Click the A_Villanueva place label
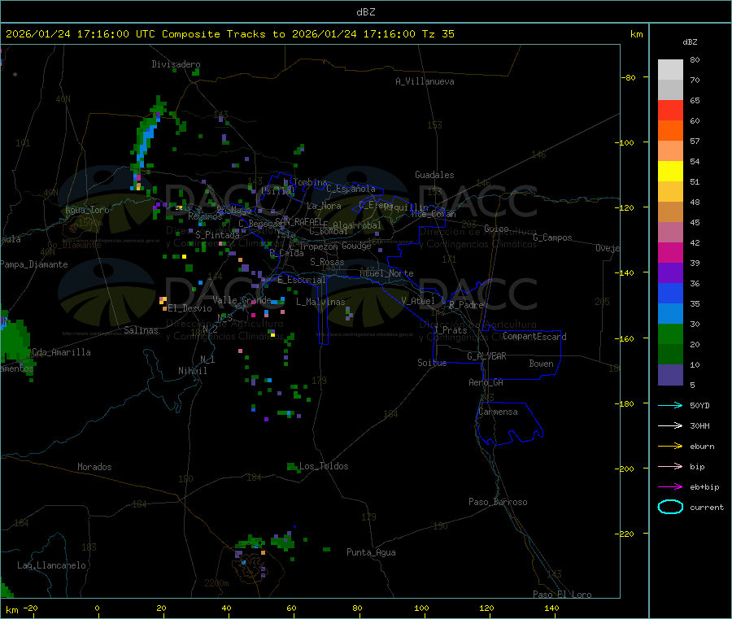This screenshot has height=619, width=732. click(425, 81)
